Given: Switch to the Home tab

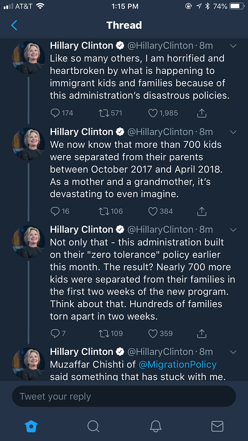Looking at the screenshot, I should 31,426.
